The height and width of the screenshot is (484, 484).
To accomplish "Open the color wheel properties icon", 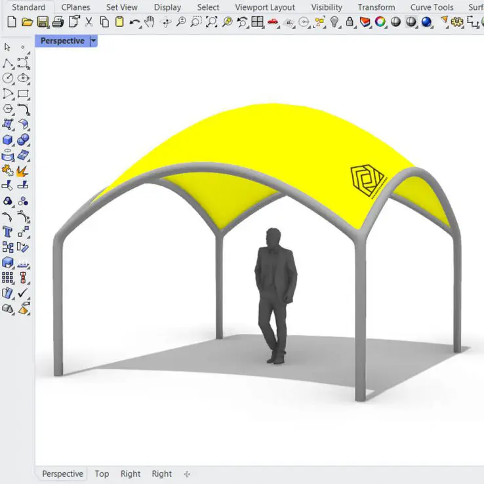I will point(381,22).
